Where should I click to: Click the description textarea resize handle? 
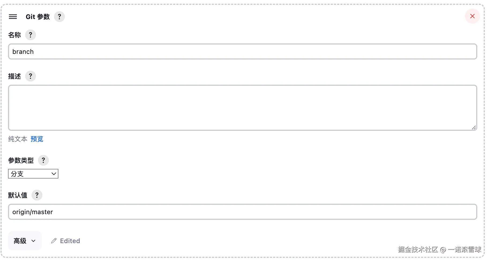(x=474, y=128)
